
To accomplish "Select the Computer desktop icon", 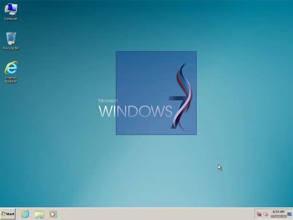I will point(11,11).
